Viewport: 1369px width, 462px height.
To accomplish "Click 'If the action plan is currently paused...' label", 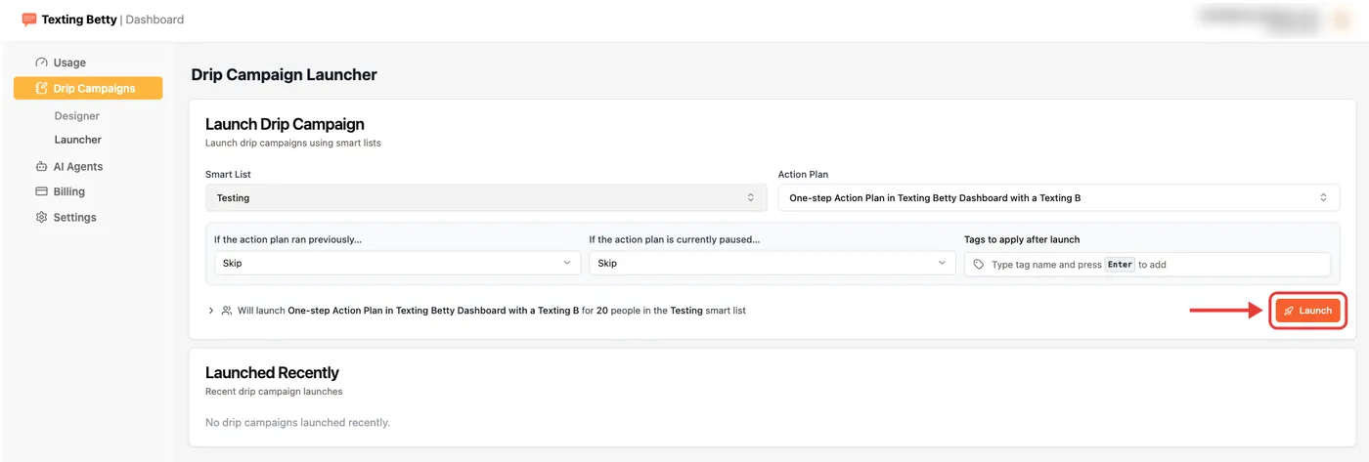I will pos(674,239).
